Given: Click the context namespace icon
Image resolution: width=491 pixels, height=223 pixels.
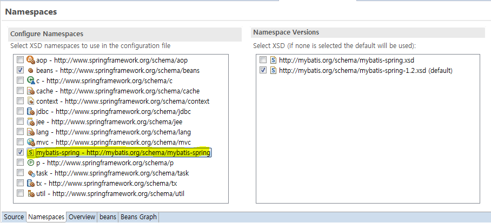Looking at the screenshot, I should [30, 102].
